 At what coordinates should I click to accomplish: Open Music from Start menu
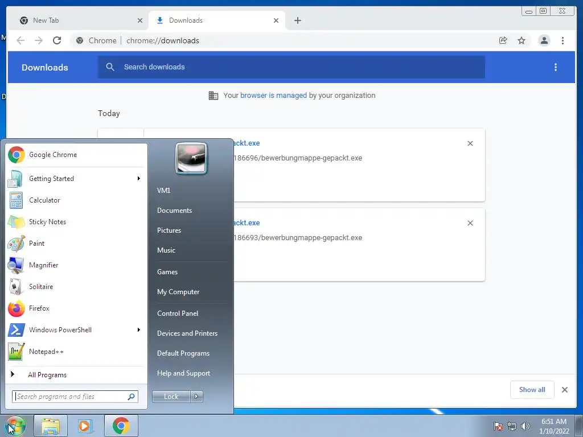point(166,250)
